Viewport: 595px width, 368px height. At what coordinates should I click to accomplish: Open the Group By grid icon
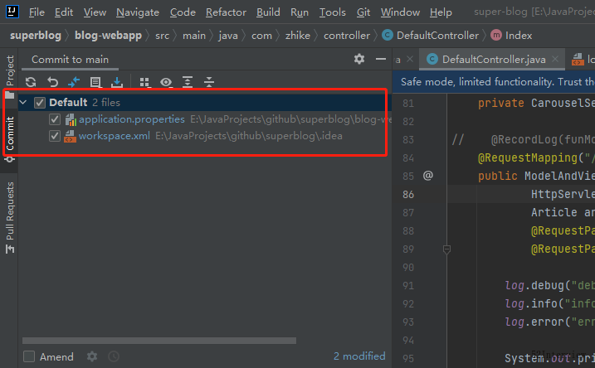click(144, 82)
